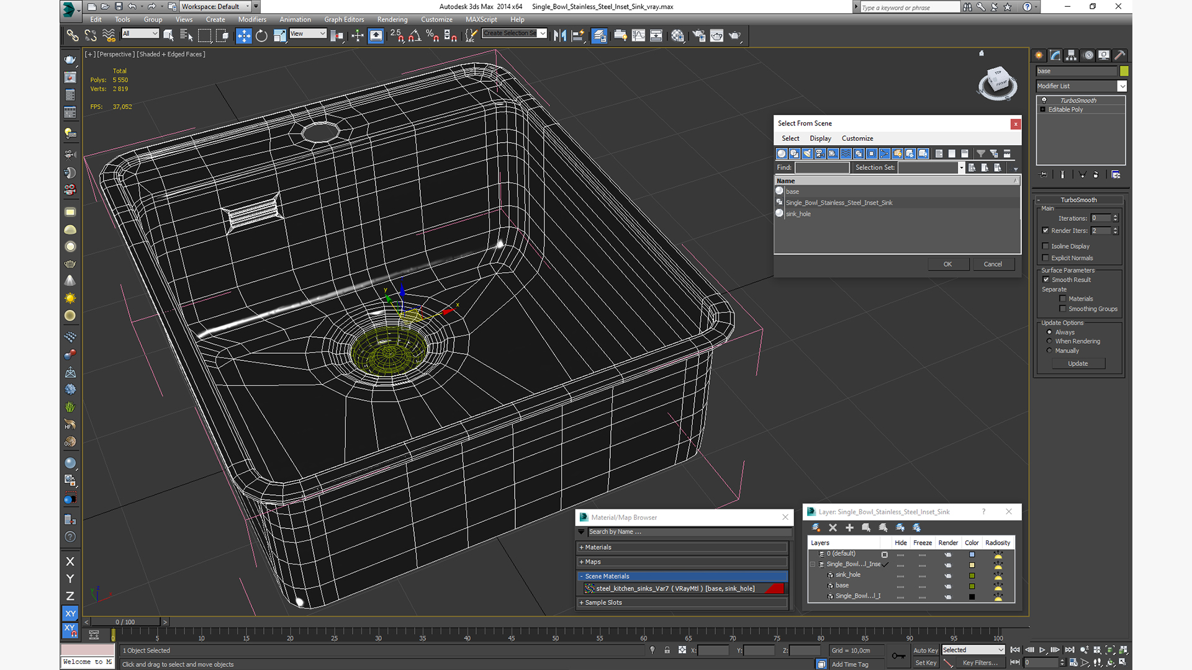
Task: Click color swatch of 0 (default) layer
Action: coord(972,554)
